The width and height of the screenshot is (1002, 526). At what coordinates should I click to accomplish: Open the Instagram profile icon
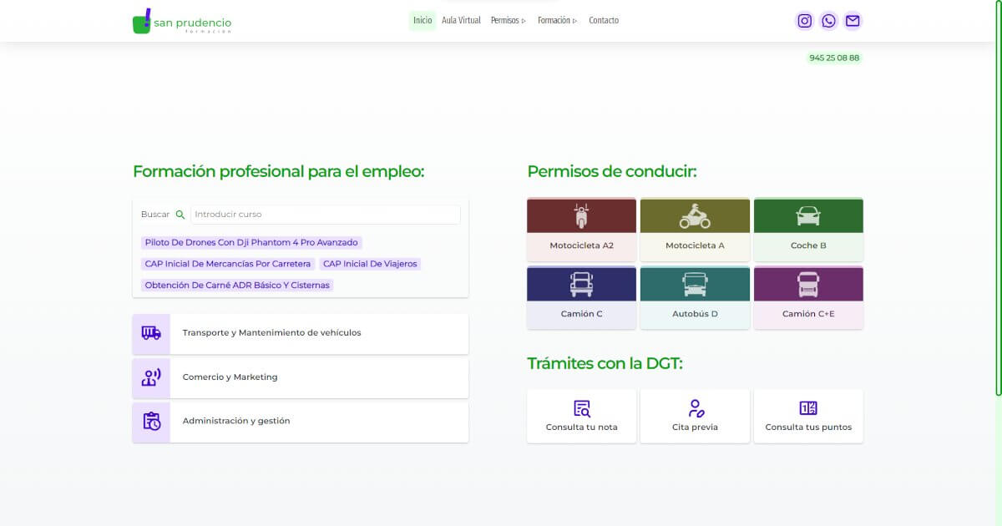804,21
